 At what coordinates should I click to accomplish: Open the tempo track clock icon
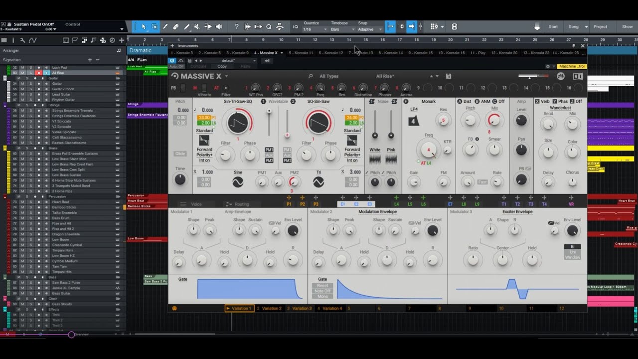(x=112, y=40)
